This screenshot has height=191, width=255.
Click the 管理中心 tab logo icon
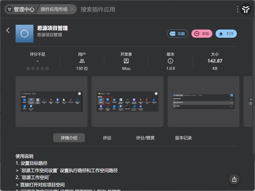coord(10,9)
